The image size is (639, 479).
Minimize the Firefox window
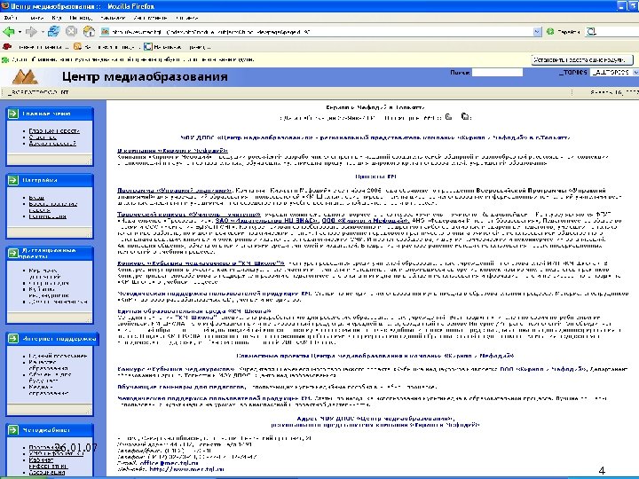[622, 5]
